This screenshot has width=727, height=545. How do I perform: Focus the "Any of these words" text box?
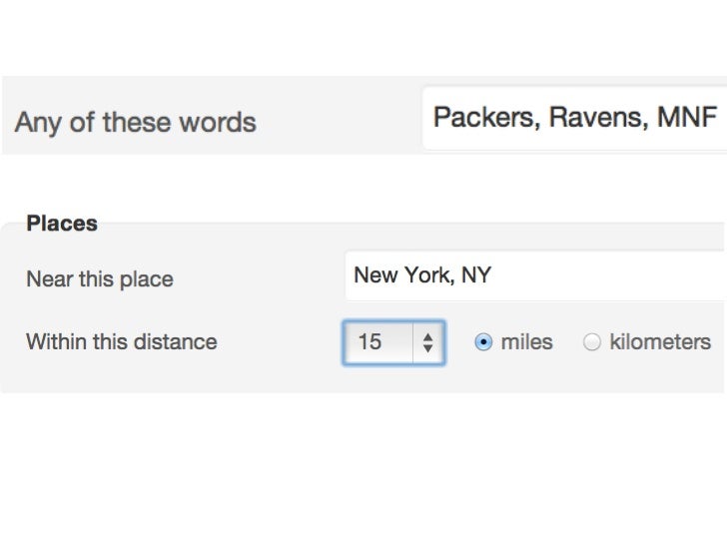click(x=575, y=118)
